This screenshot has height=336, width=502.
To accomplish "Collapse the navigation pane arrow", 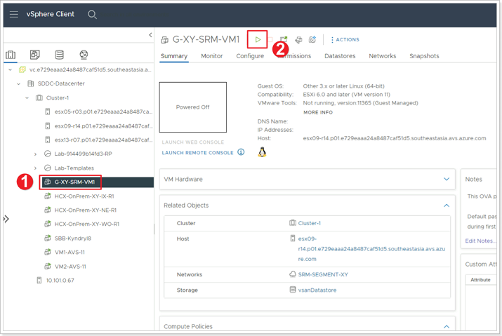I will pyautogui.click(x=150, y=35).
